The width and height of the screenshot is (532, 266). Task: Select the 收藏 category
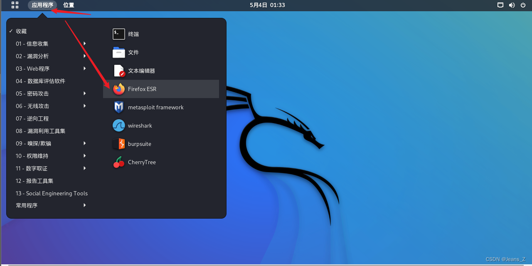coord(22,31)
